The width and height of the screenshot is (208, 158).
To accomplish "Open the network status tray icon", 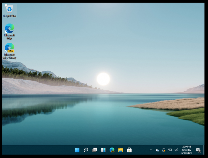I will tap(170, 150).
